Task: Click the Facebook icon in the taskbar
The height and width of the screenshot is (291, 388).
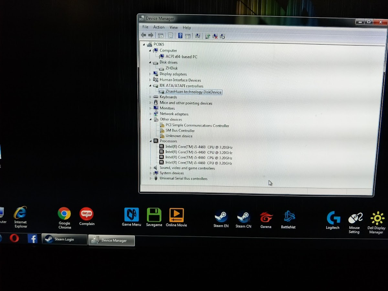Action: [x=32, y=239]
